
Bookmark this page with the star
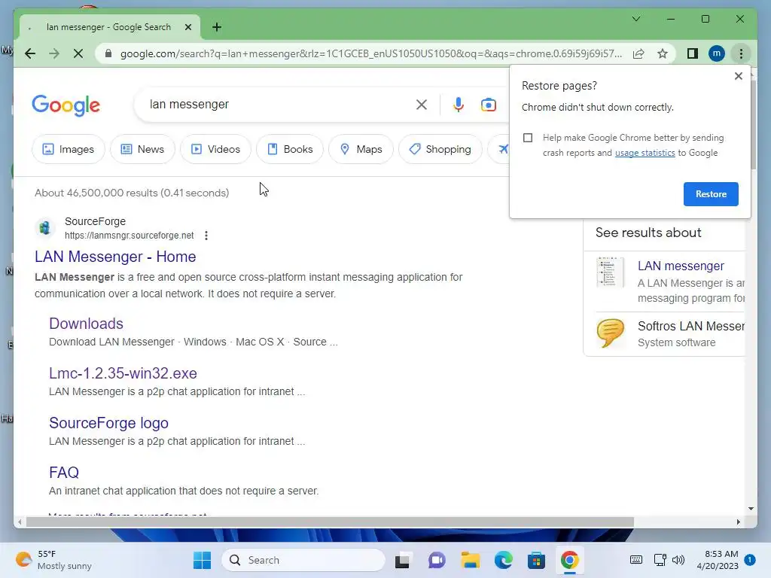pyautogui.click(x=663, y=53)
